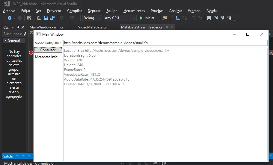273x165 pixels.
Task: Open the toolbox panel options dropdown arrow
Action: click(x=13, y=27)
